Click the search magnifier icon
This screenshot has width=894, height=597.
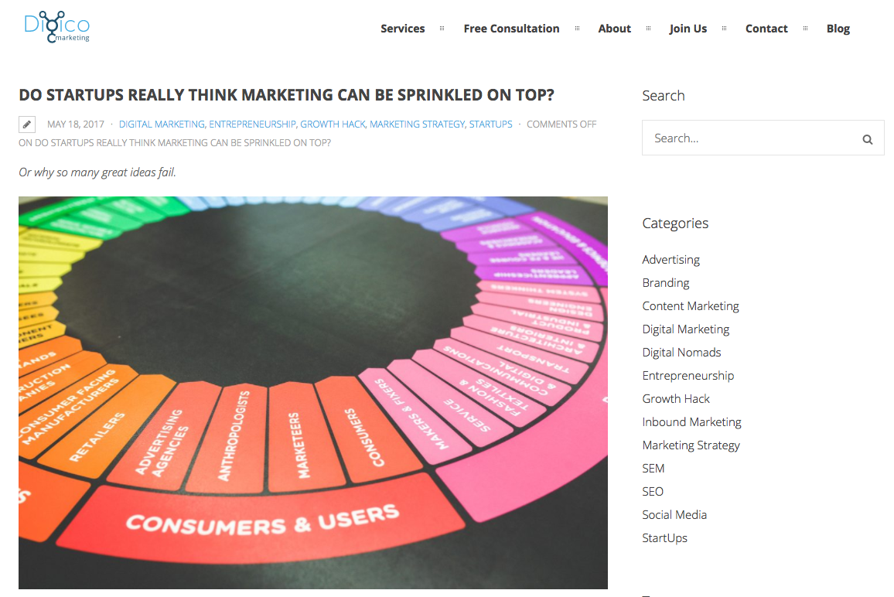(867, 139)
